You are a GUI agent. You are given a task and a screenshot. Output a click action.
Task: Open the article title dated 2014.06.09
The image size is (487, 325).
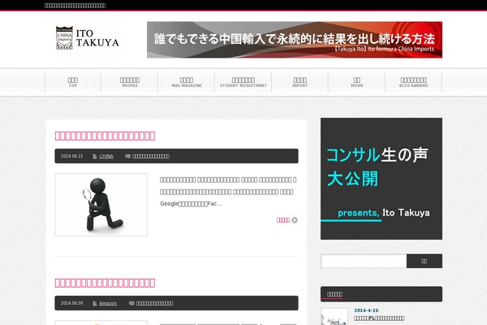click(105, 283)
